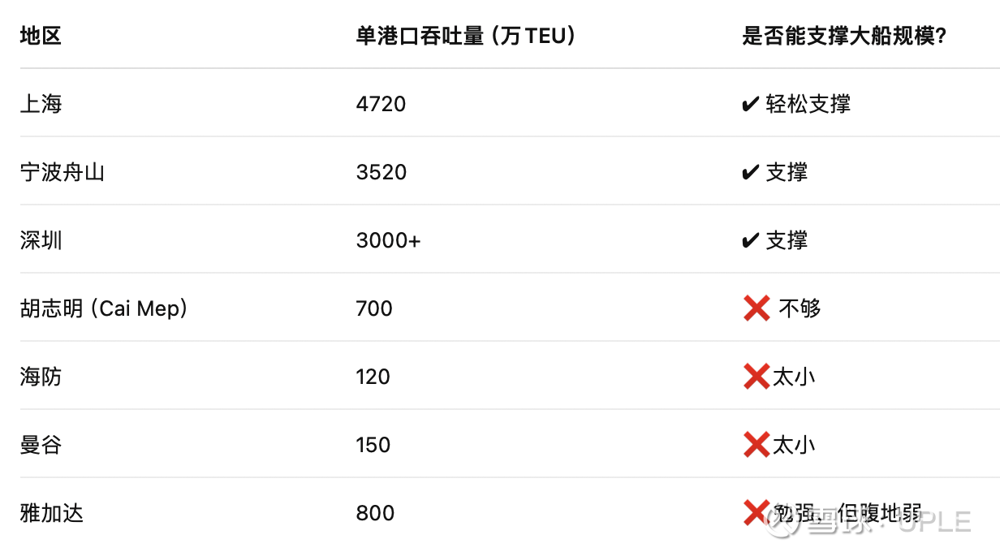
Task: Click the 700 throughput value
Action: pos(374,309)
